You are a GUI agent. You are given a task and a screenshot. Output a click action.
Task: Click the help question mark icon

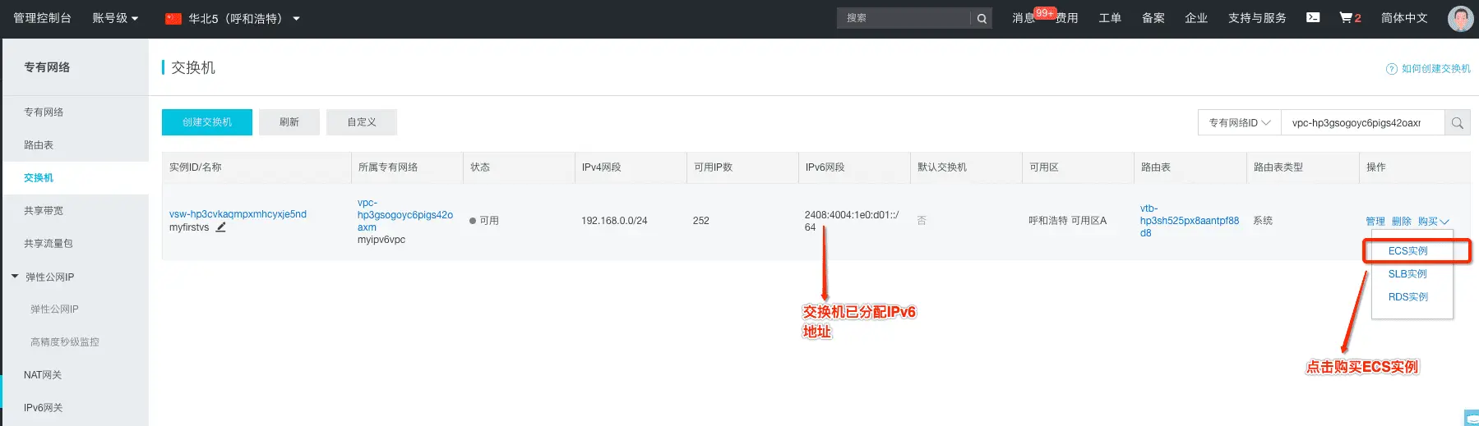point(1391,69)
